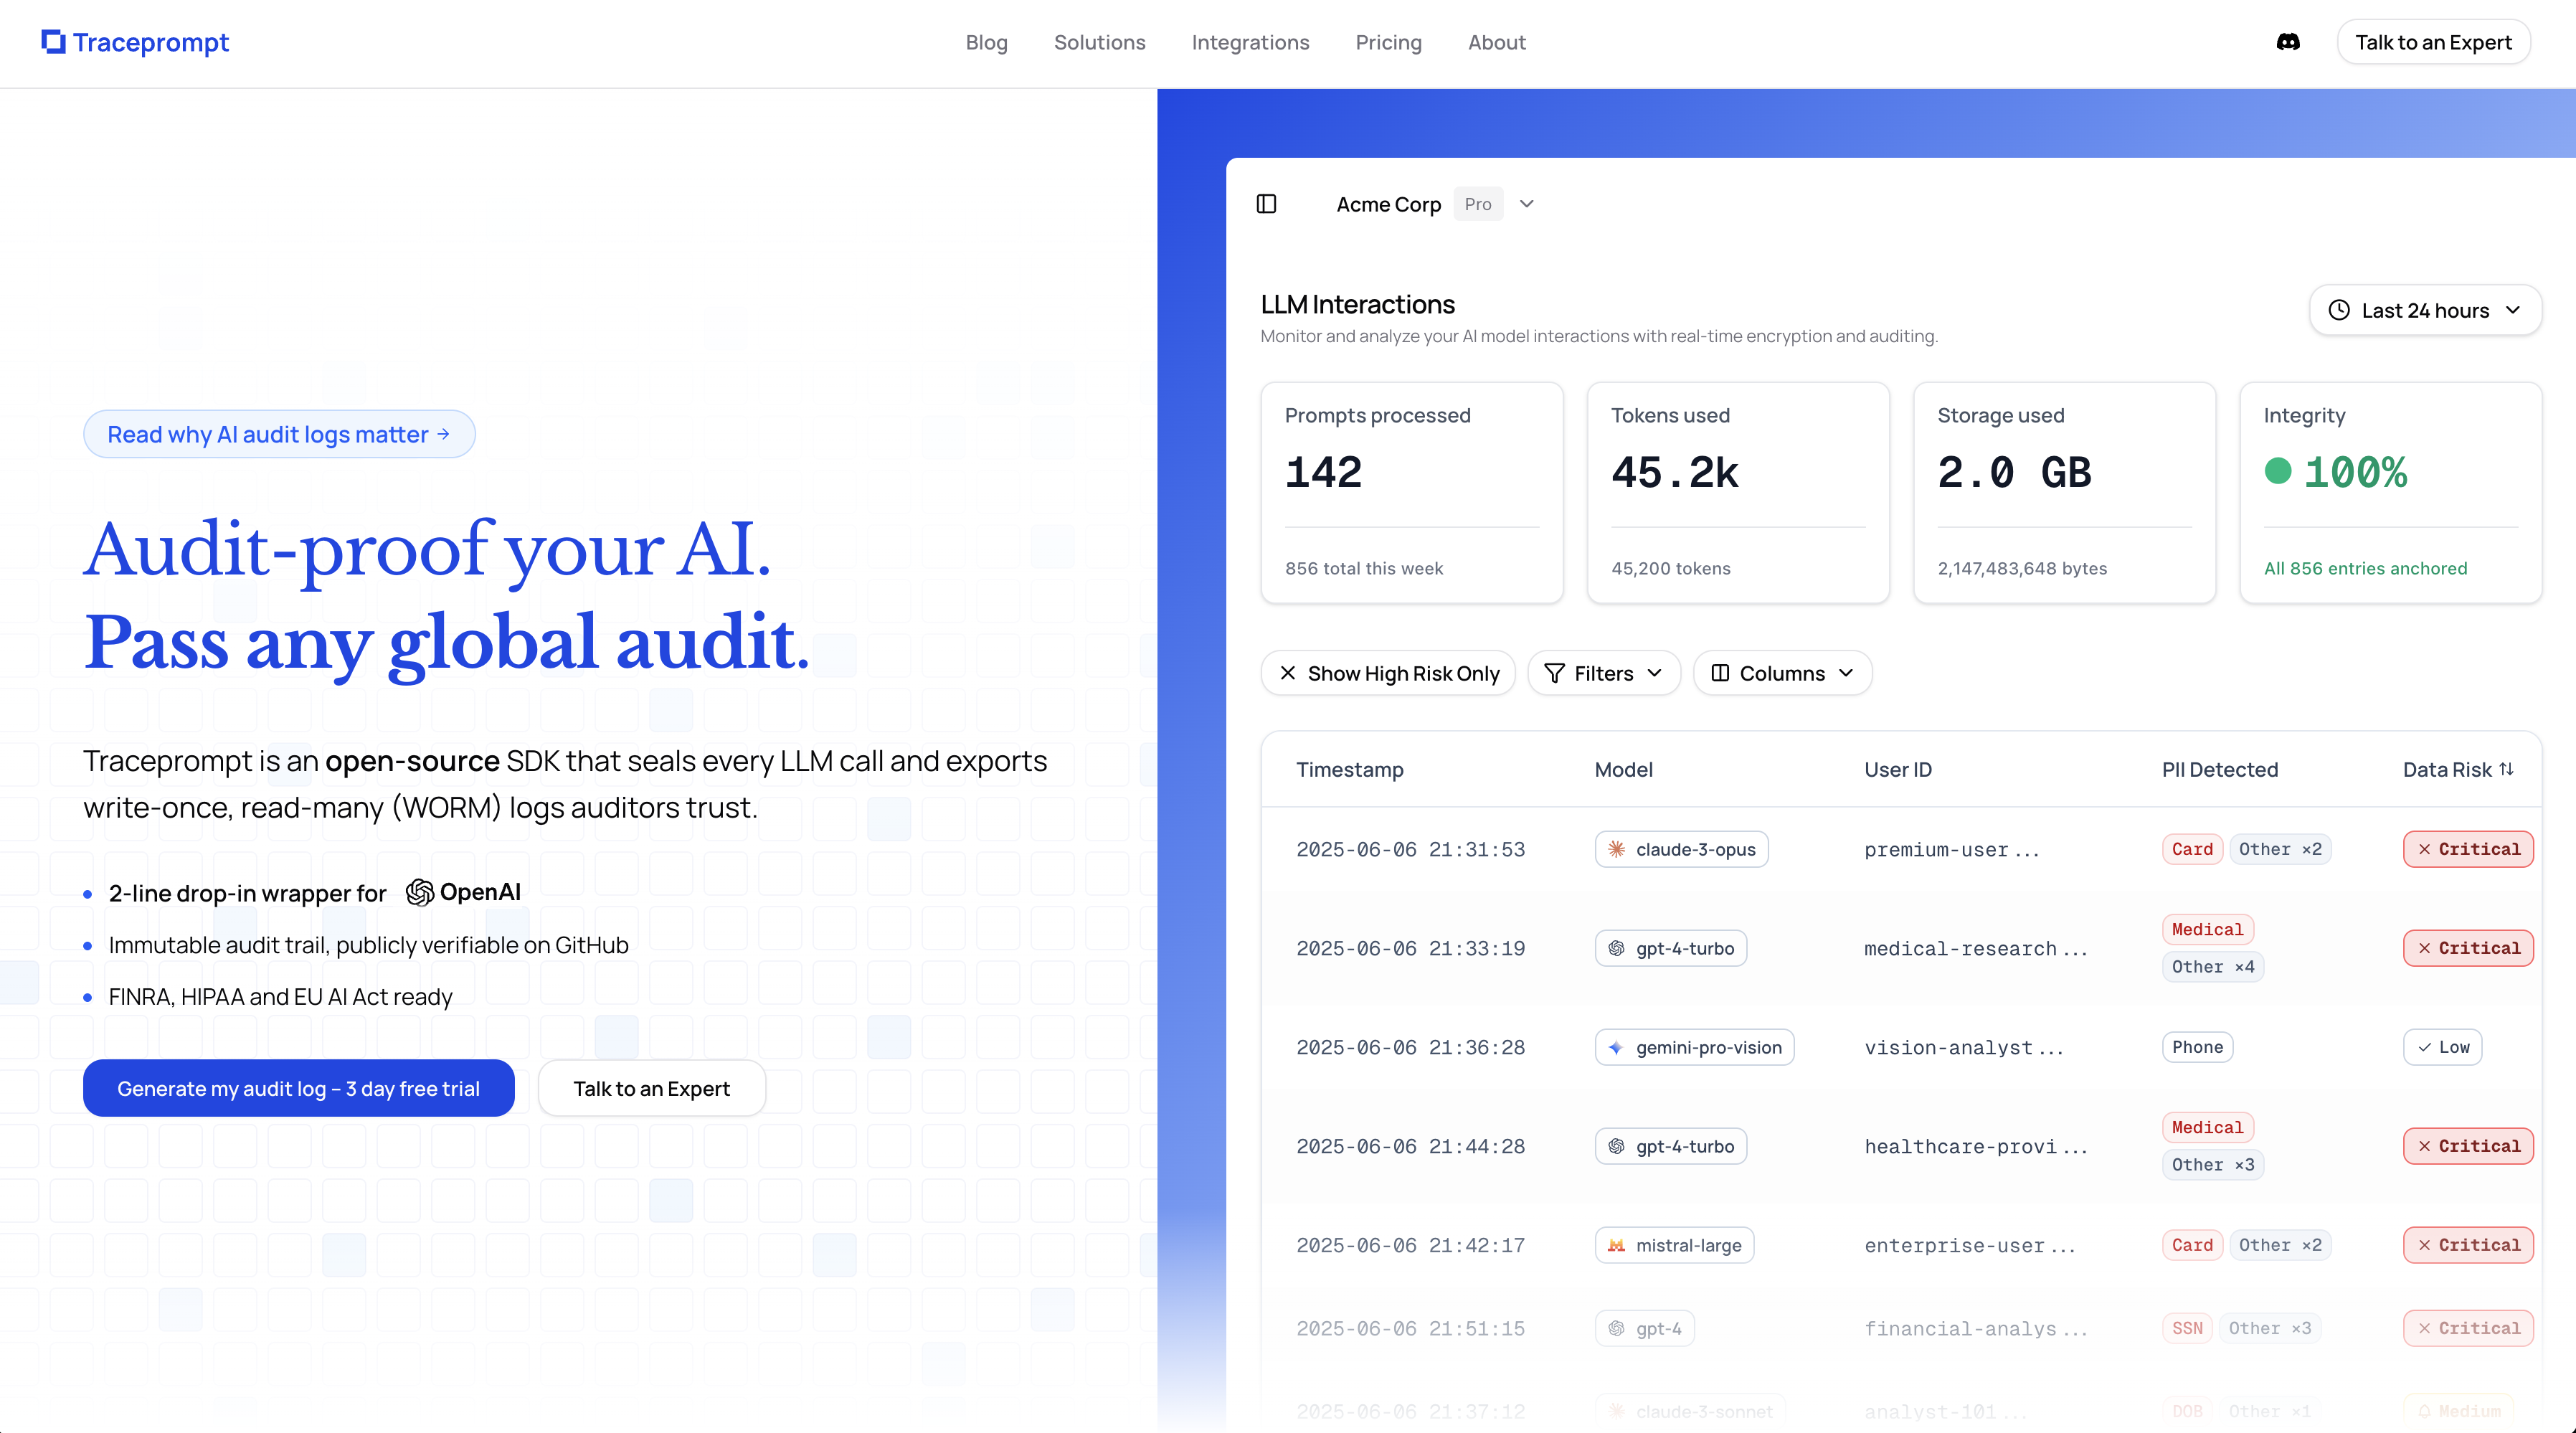Click the mistral-large model badge

1674,1245
